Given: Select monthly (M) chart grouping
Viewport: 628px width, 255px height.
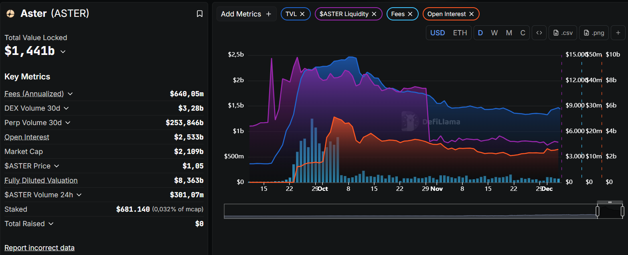Looking at the screenshot, I should [x=509, y=33].
